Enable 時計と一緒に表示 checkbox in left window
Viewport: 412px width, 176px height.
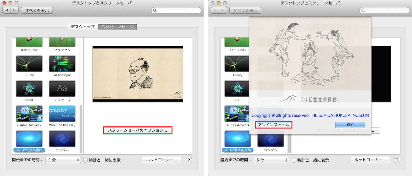click(86, 160)
